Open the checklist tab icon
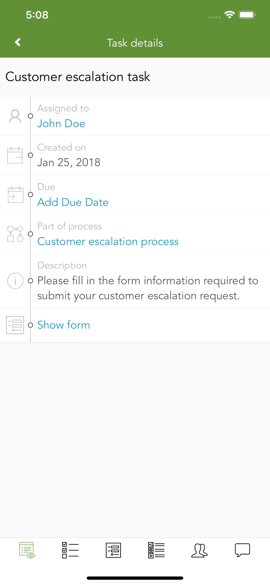This screenshot has height=585, width=270. pyautogui.click(x=70, y=550)
